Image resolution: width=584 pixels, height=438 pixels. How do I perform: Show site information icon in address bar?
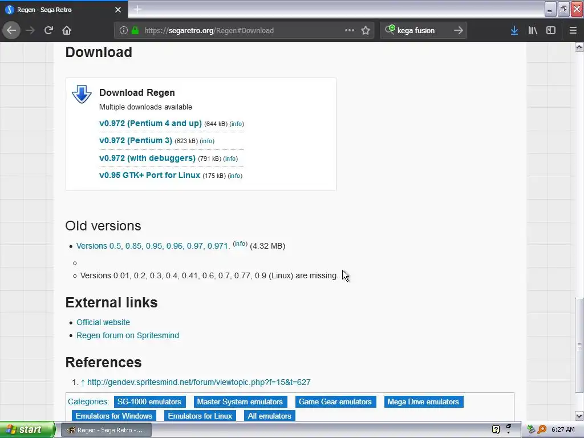124,31
